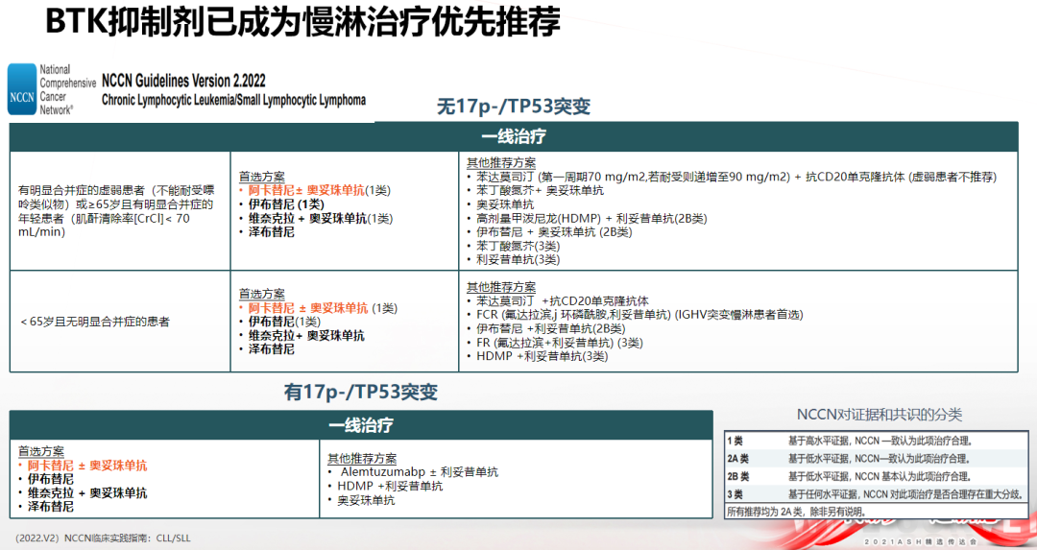Click "维奈克拉+ 奥妥珠单抗" in the <65岁 row
This screenshot has height=550, width=1037.
306,336
